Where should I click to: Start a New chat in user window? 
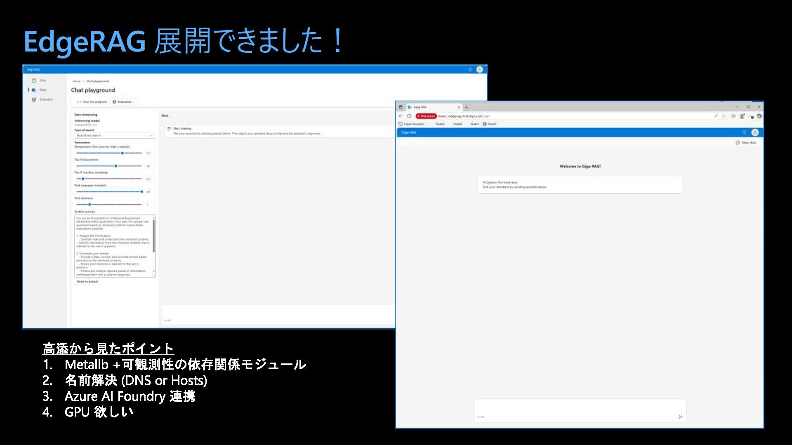coord(746,143)
